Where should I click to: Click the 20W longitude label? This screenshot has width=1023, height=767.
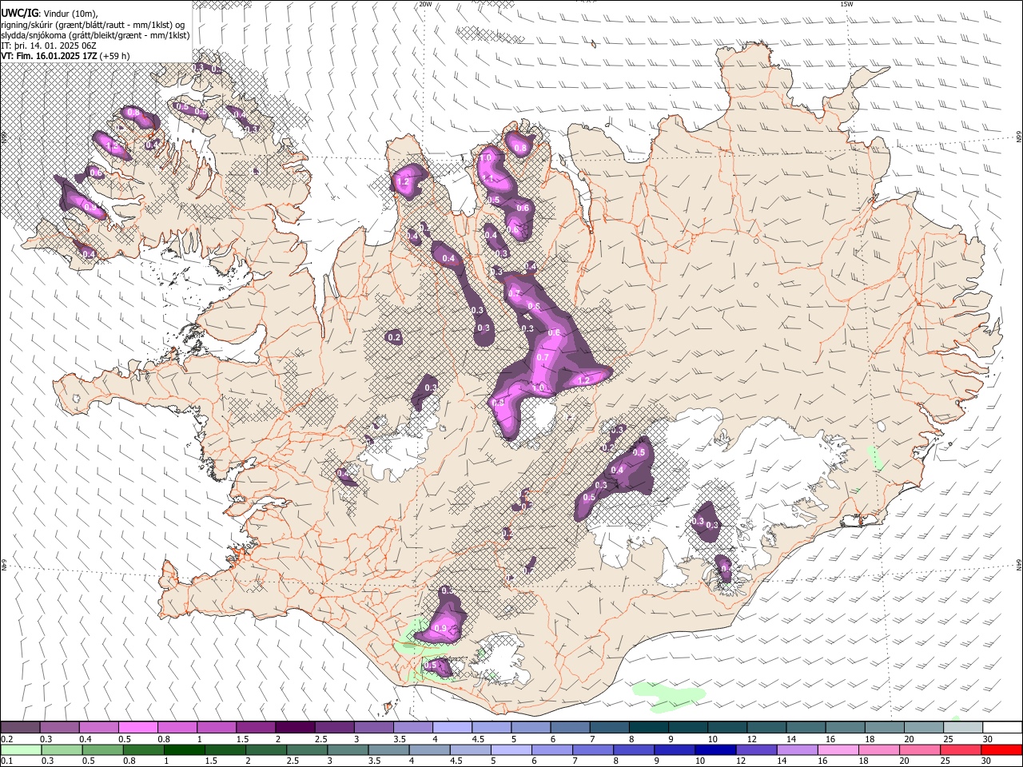click(425, 4)
